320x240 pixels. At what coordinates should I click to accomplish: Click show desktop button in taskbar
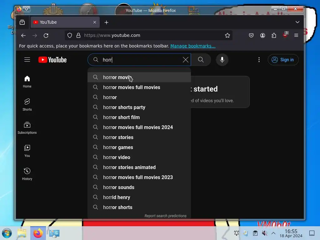coord(312,233)
